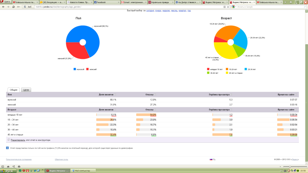Image resolution: width=308 pixels, height=173 pixels.
Task: Click the 35-44 лет green legend swatch
Action: (x=208, y=73)
